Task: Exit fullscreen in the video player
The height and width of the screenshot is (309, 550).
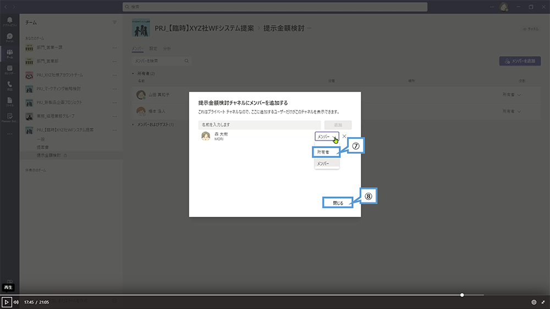Action: point(543,302)
